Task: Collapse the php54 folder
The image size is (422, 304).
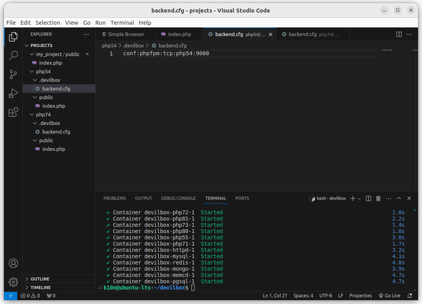Action: tap(43, 72)
